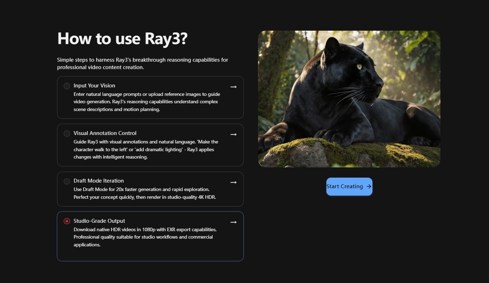This screenshot has width=489, height=283.
Task: Click the Visual Annotation Control description text
Action: [146, 149]
